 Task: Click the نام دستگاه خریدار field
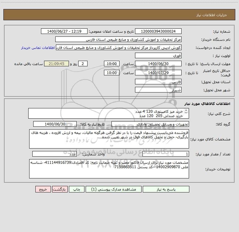[118, 39]
